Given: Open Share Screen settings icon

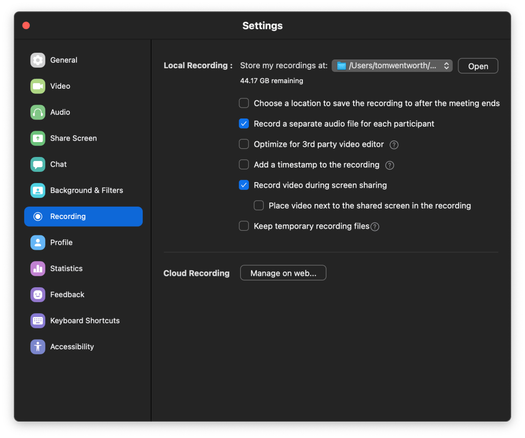Looking at the screenshot, I should tap(38, 138).
